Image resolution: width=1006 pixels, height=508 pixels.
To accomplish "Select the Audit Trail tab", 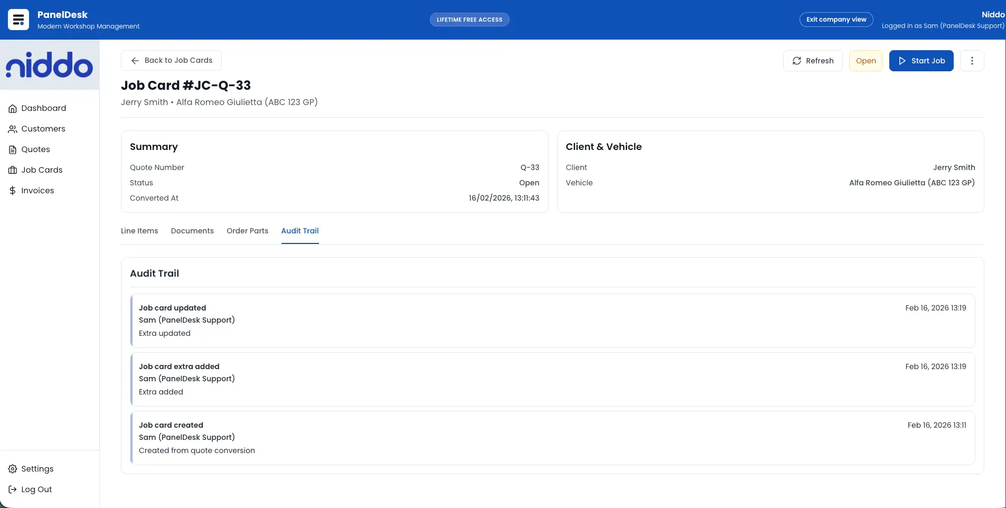I will (299, 231).
